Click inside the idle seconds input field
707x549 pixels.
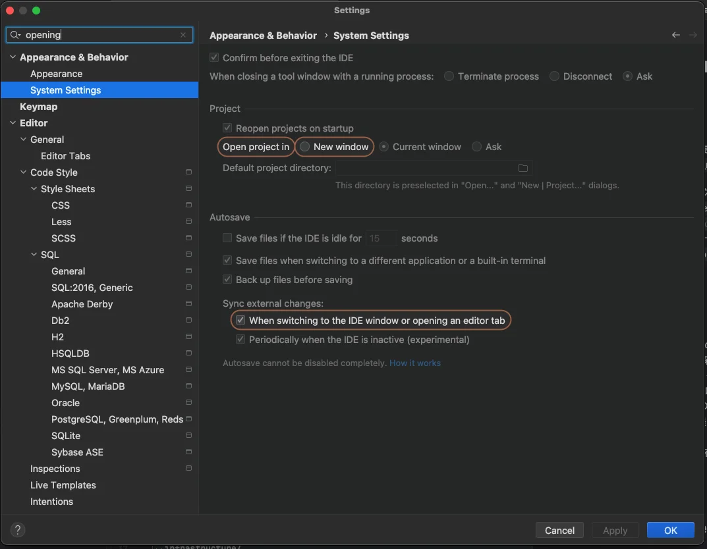tap(381, 238)
